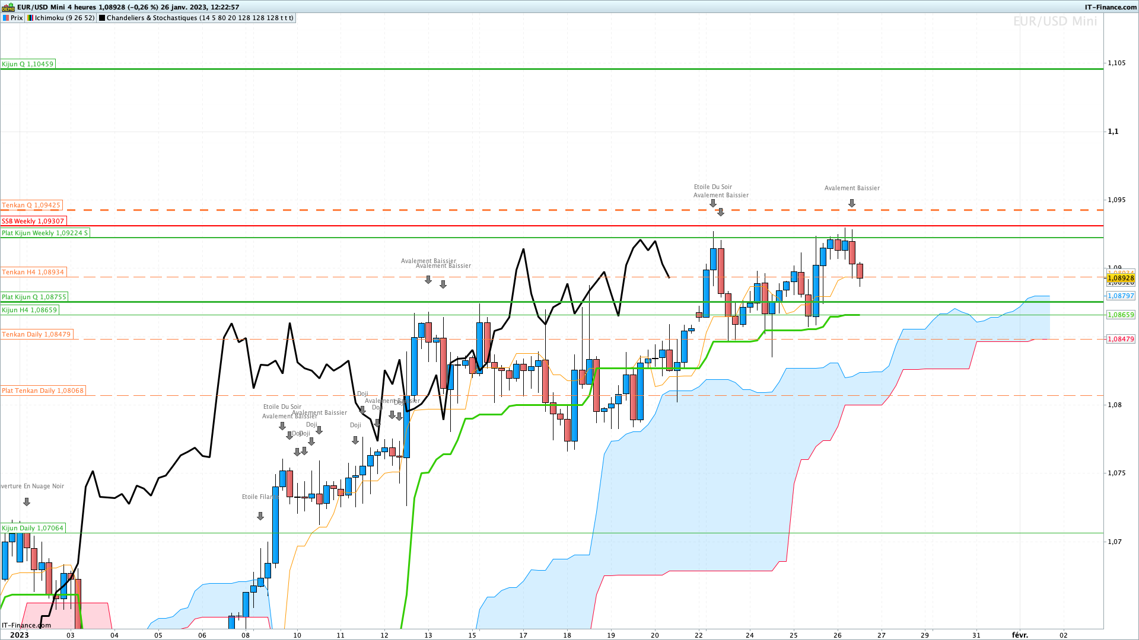This screenshot has width=1139, height=640.
Task: Click the 'Kijun H4 1,08659' label on the left
Action: coord(30,310)
